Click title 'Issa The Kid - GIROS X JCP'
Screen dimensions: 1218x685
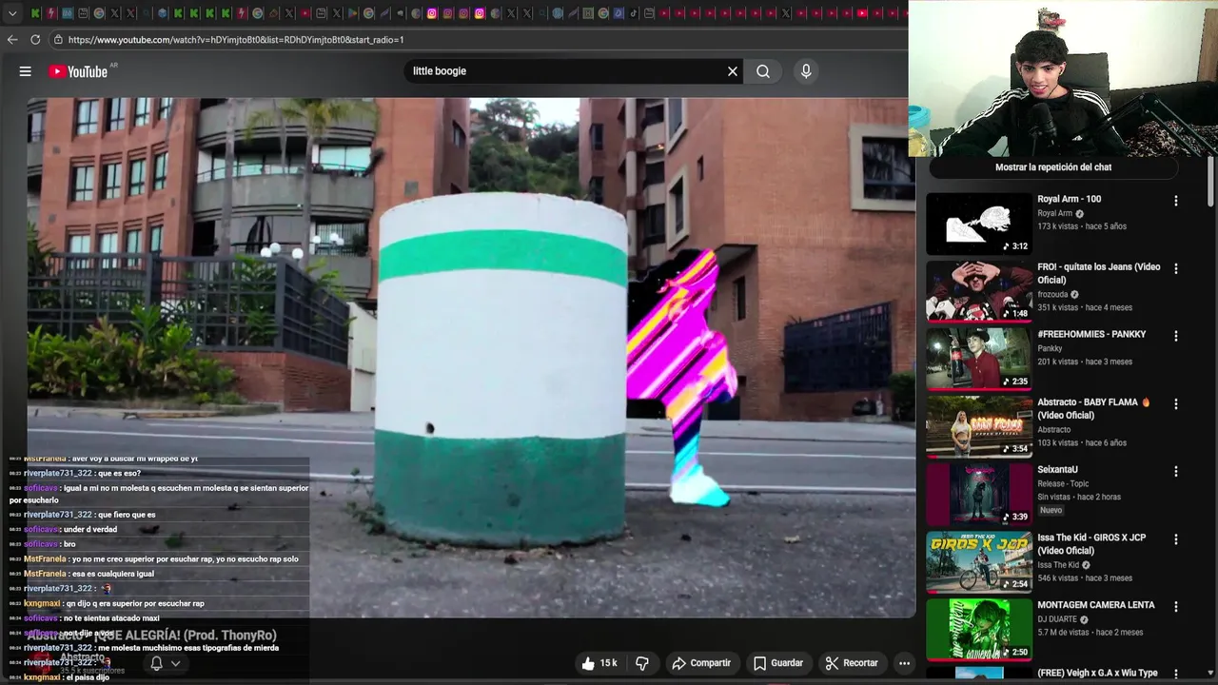click(x=1091, y=543)
